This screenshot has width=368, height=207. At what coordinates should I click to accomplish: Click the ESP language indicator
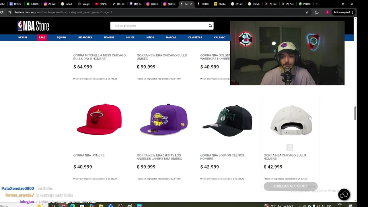tap(329, 206)
